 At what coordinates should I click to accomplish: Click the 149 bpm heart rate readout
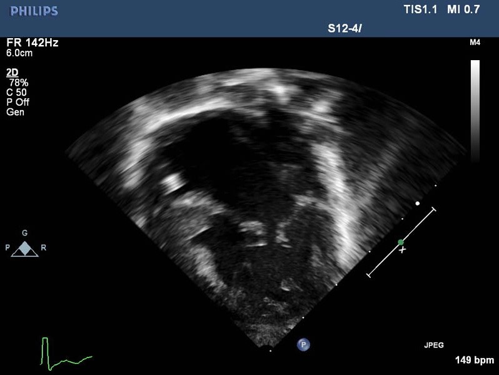[473, 361]
